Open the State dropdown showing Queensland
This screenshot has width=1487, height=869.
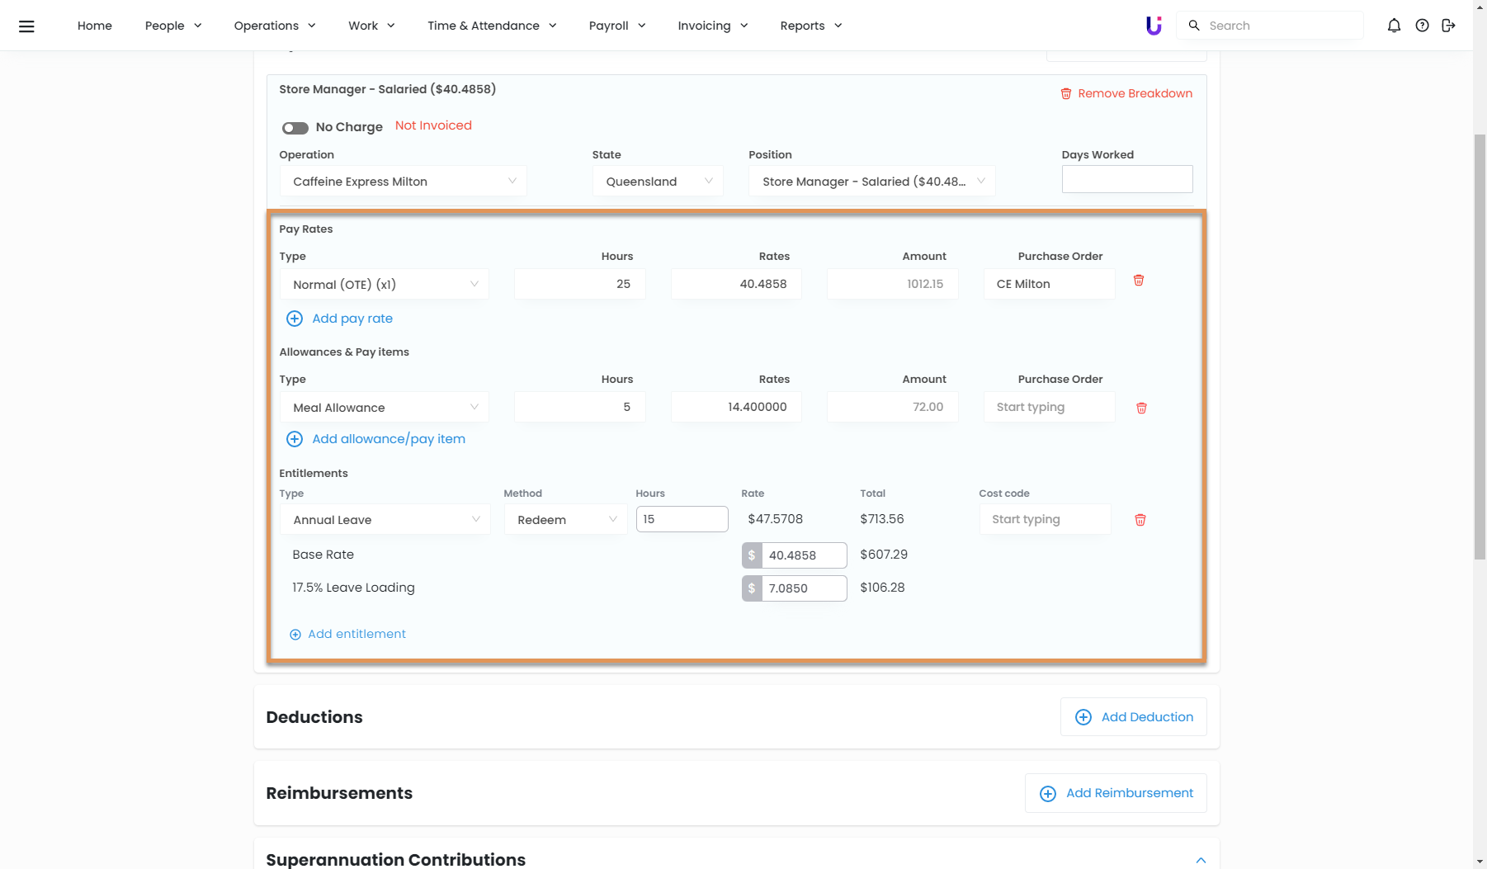(658, 182)
